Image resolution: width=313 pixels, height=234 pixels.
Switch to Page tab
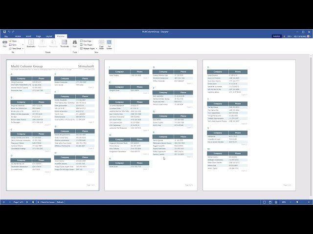[x=39, y=36]
